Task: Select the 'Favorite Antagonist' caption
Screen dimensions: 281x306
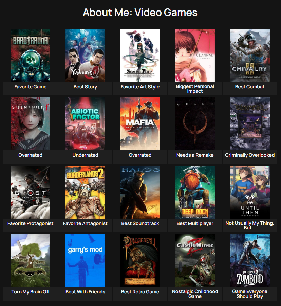Action: [85, 223]
